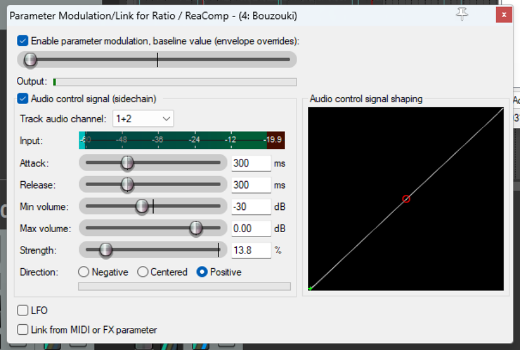This screenshot has height=350, width=520.
Task: Click the 'Track audio channel:' label
Action: coord(63,119)
